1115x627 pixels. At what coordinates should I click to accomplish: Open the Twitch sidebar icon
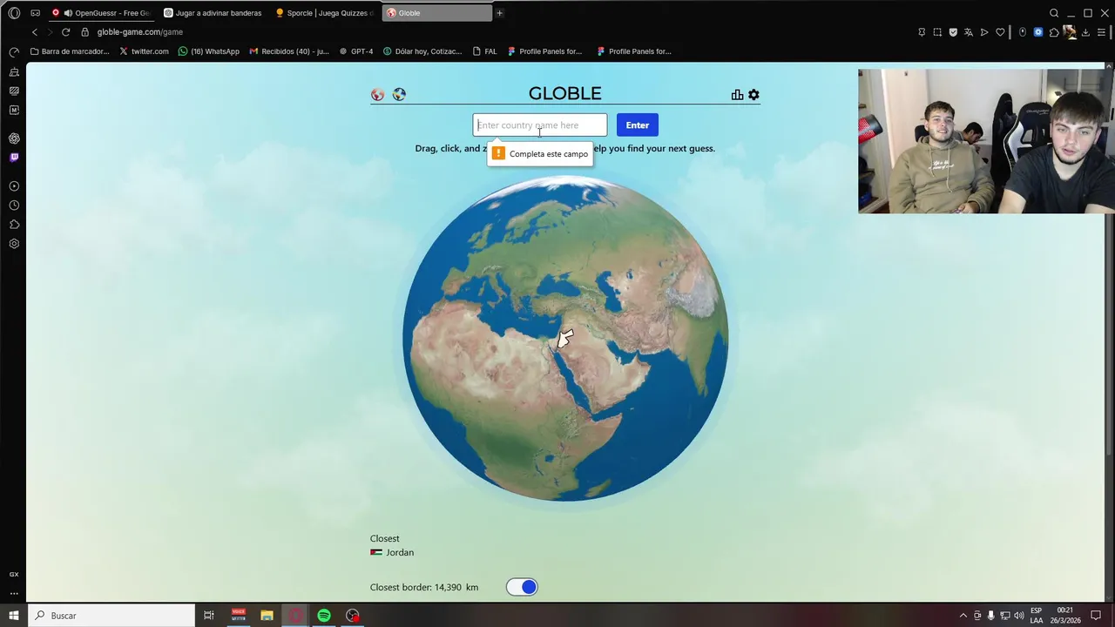14,158
